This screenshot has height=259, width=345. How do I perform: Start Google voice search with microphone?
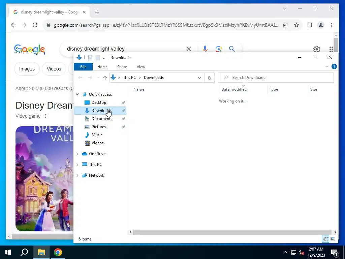tap(205, 49)
